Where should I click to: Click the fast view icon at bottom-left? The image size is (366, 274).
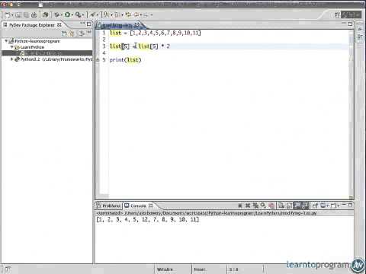[x=8, y=269]
